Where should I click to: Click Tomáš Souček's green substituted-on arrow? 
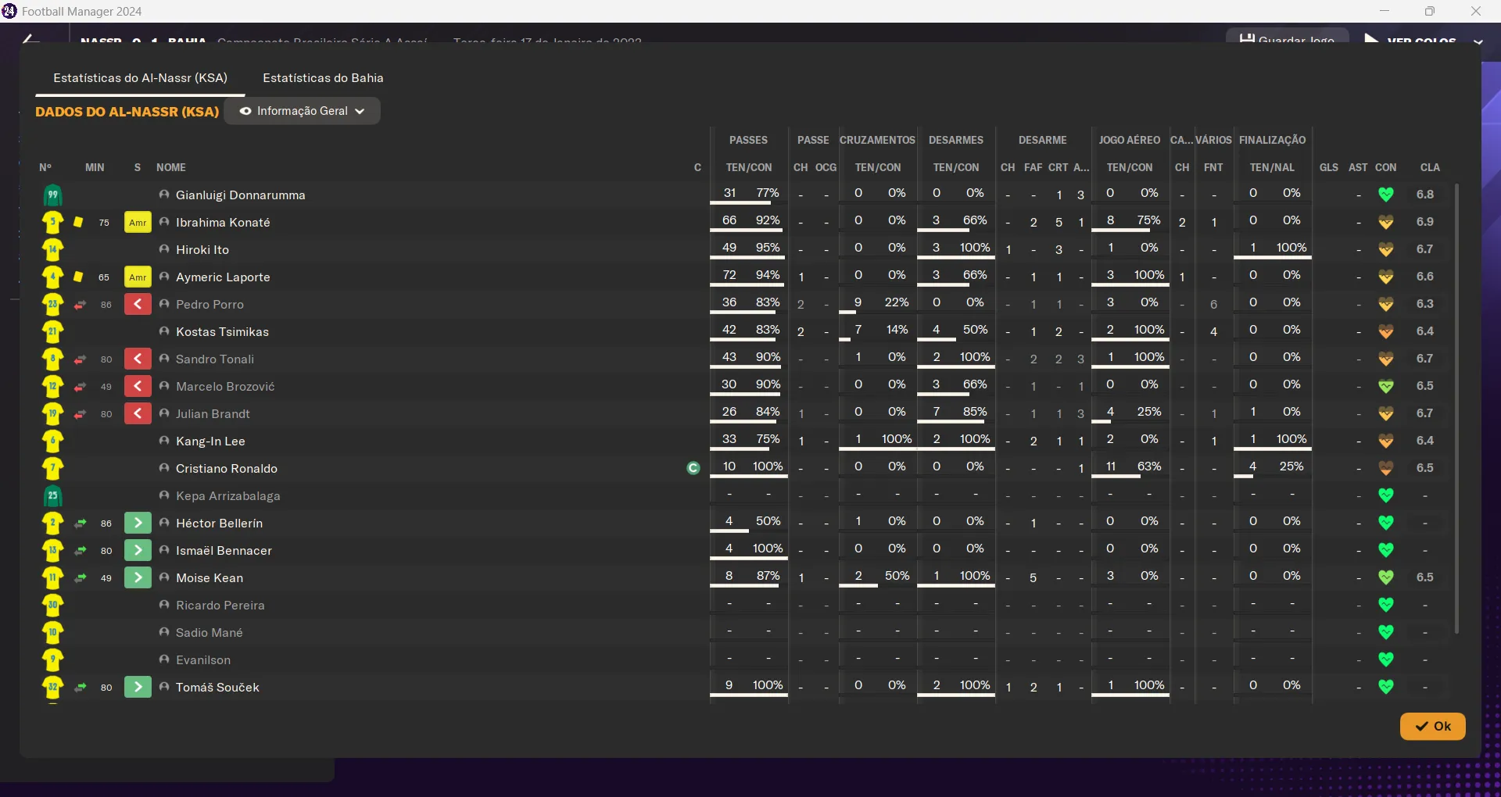pos(138,688)
